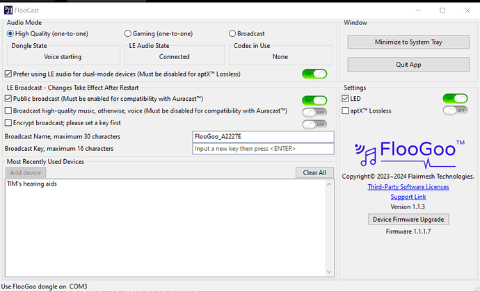Click the FlooGoo music note logo
The height and width of the screenshot is (292, 480).
[x=366, y=156]
